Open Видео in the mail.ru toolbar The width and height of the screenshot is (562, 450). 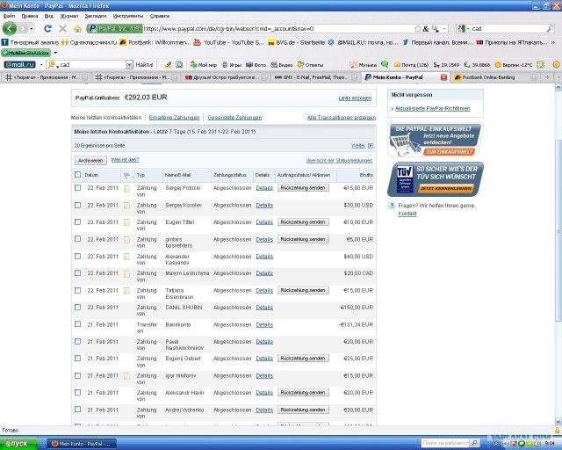click(x=282, y=65)
